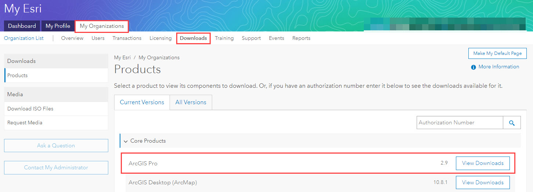This screenshot has width=533, height=192.
Task: Select the Downloads menu item
Action: 193,38
